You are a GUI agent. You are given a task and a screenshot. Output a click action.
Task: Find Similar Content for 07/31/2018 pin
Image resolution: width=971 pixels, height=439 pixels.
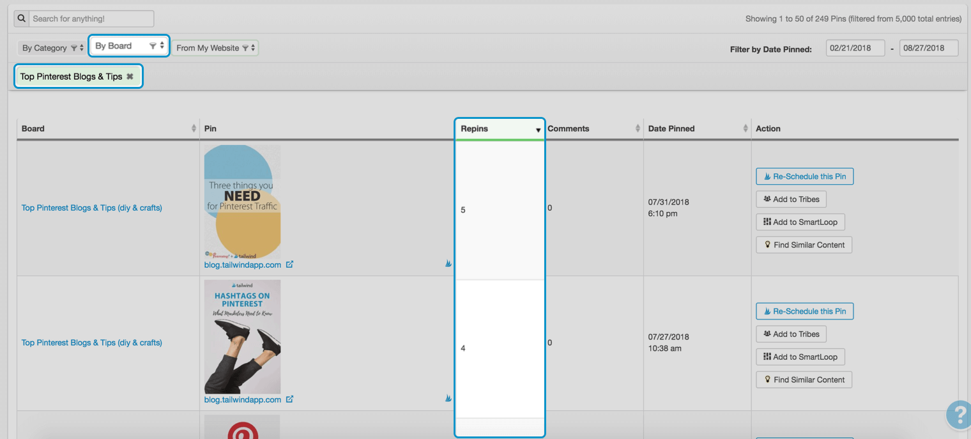[804, 245]
